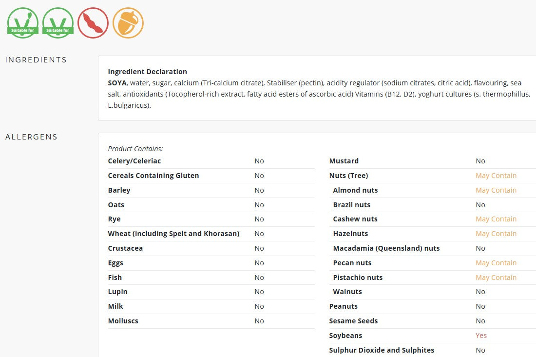Click the plain green V "Suitable for" badge

pos(58,23)
